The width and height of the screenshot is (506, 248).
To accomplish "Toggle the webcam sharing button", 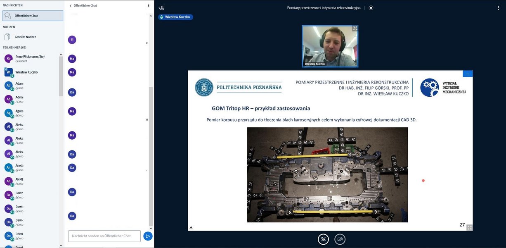I will pyautogui.click(x=340, y=239).
